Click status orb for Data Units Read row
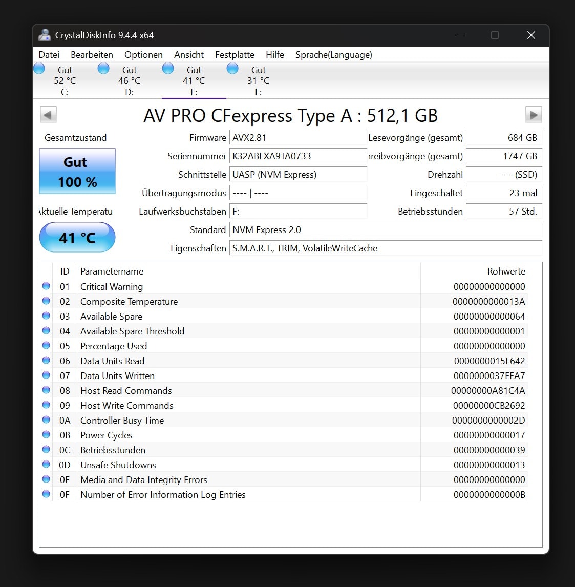The image size is (575, 587). coord(46,360)
